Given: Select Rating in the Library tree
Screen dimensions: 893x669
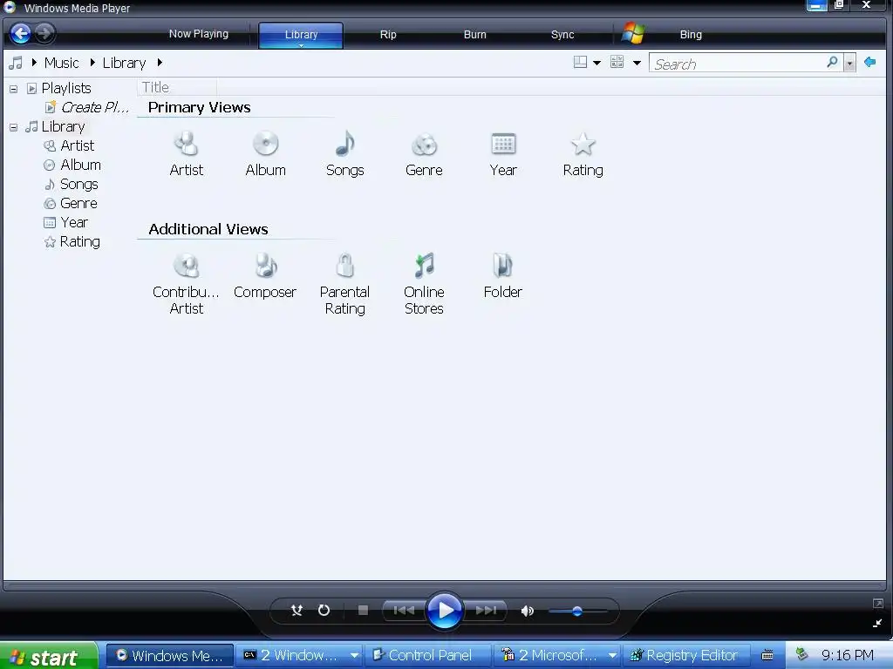Looking at the screenshot, I should [79, 242].
